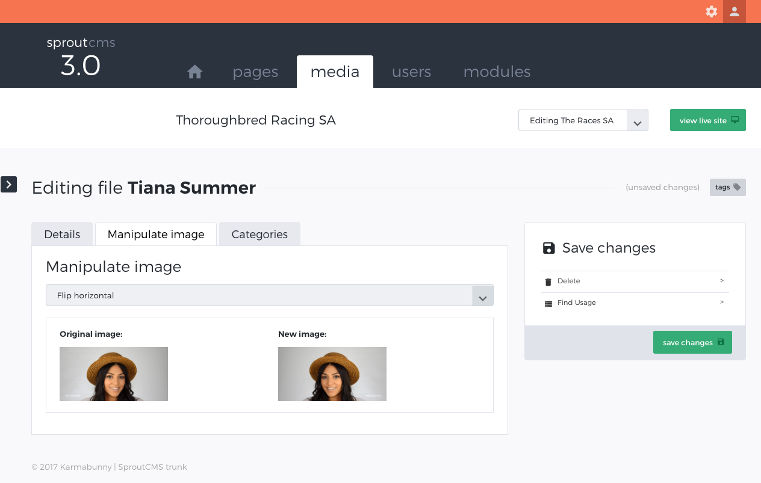The image size is (761, 483).
Task: Click the Karmabunny footer text
Action: (109, 467)
